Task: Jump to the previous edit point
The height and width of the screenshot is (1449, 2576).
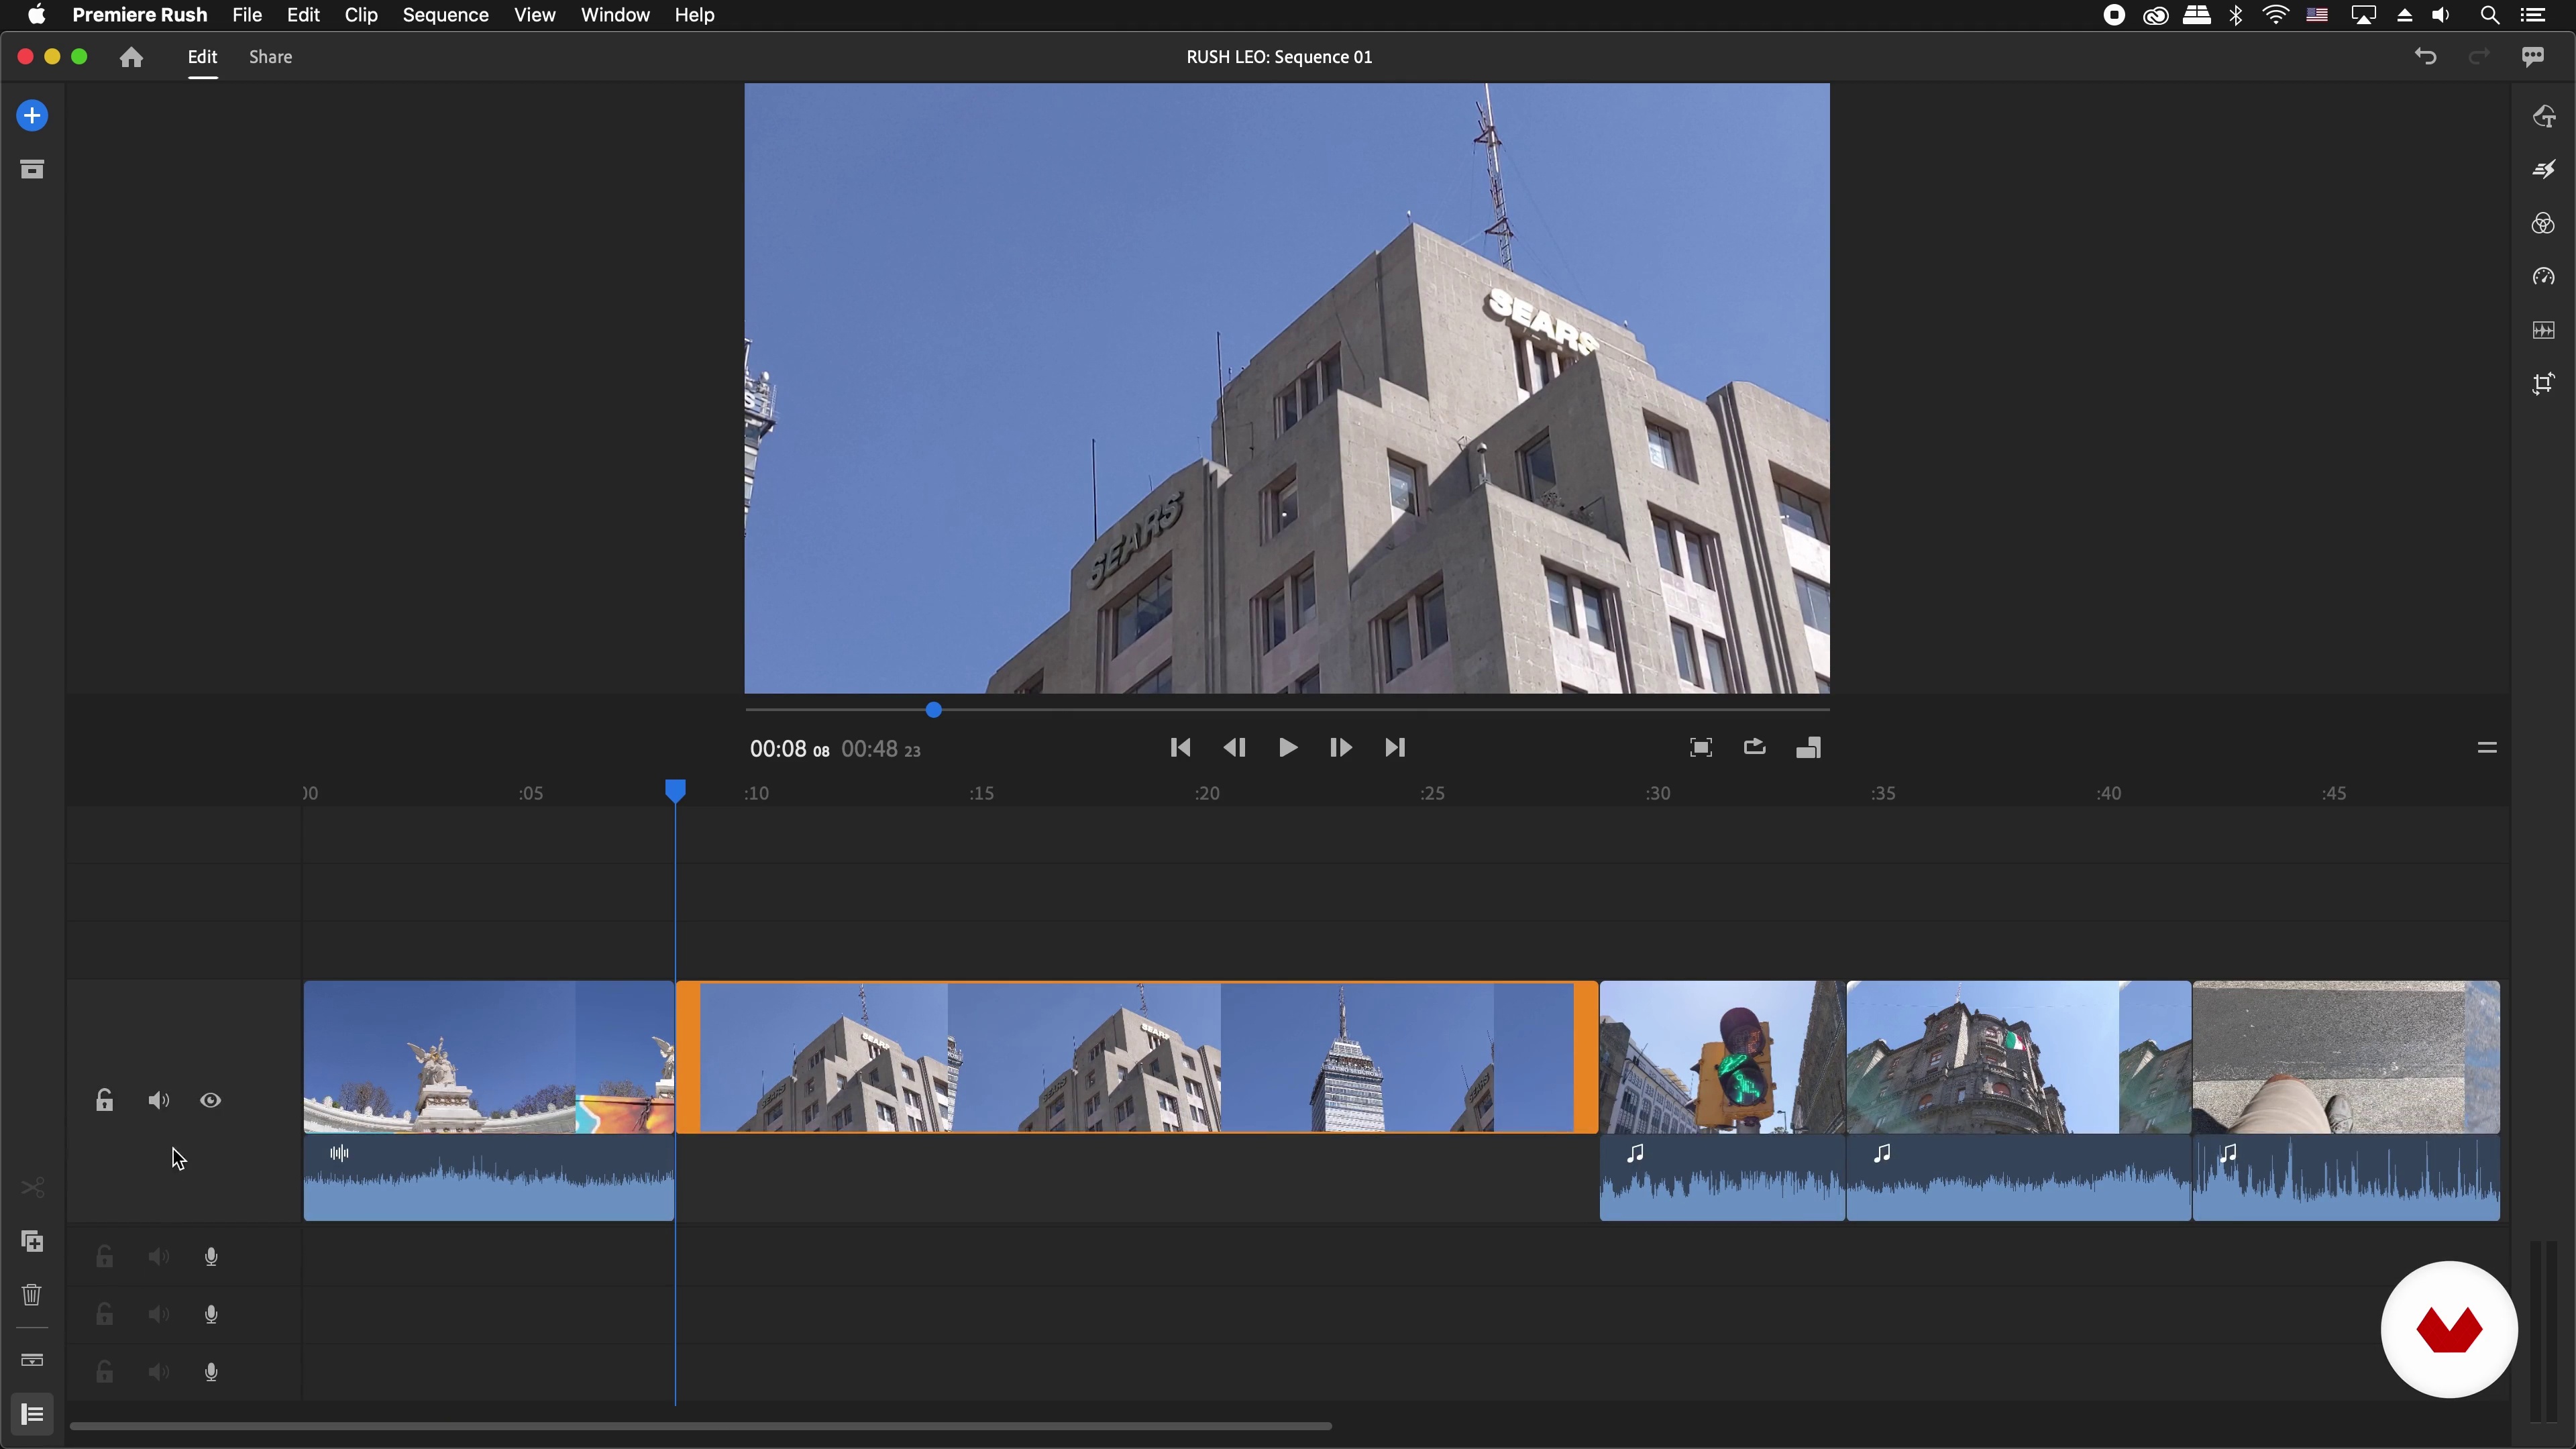Action: coord(1180,748)
